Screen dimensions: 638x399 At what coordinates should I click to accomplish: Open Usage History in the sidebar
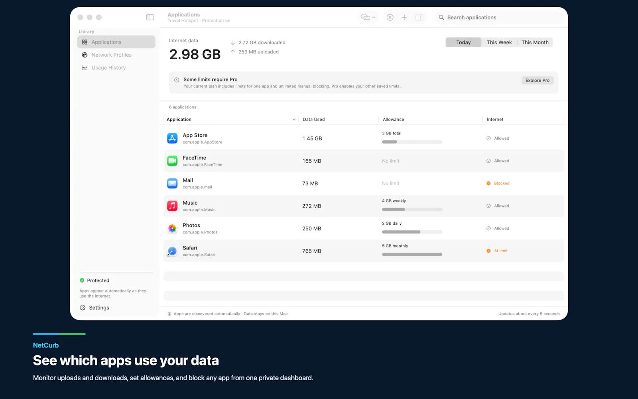[x=116, y=68]
